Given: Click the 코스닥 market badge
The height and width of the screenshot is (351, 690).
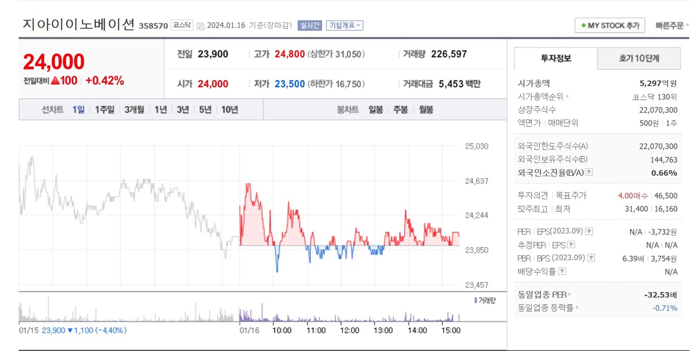Looking at the screenshot, I should click(182, 25).
